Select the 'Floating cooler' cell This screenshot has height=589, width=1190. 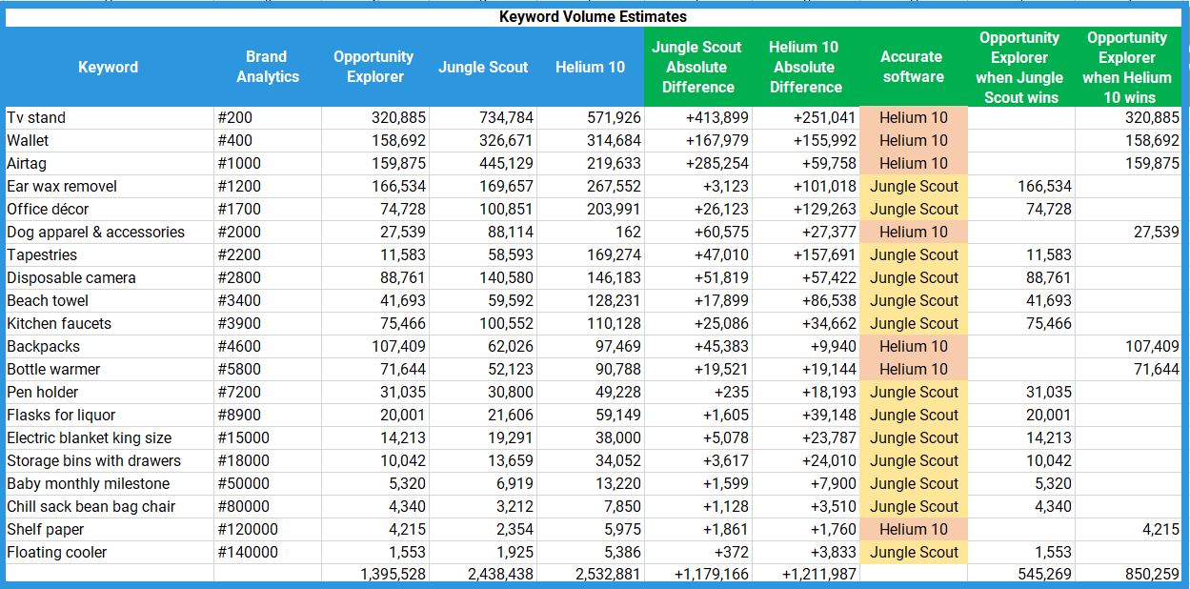click(109, 553)
